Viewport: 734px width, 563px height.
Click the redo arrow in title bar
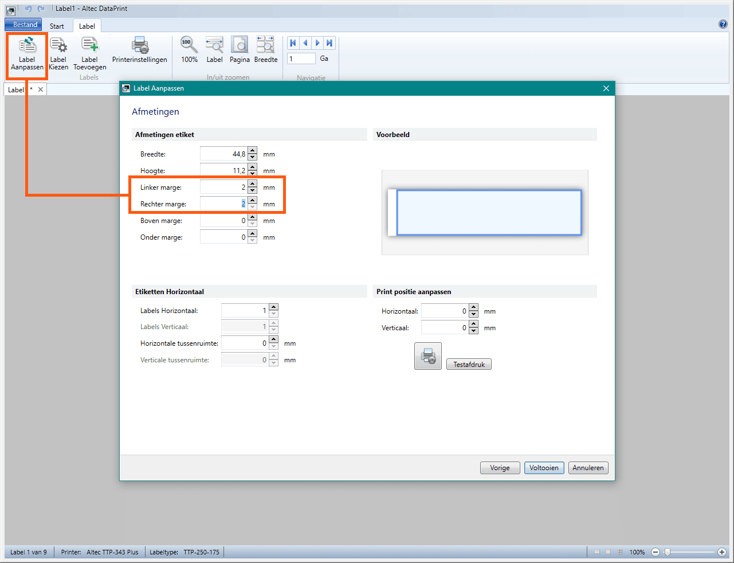[41, 9]
